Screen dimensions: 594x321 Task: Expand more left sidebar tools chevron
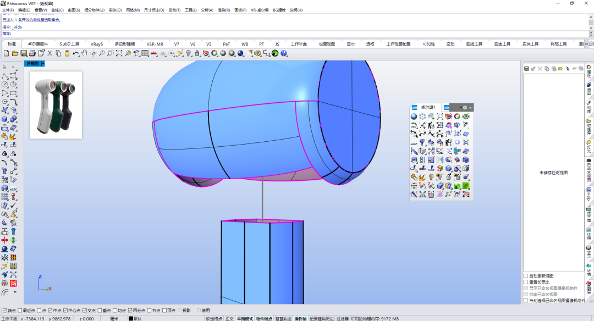[x=15, y=292]
